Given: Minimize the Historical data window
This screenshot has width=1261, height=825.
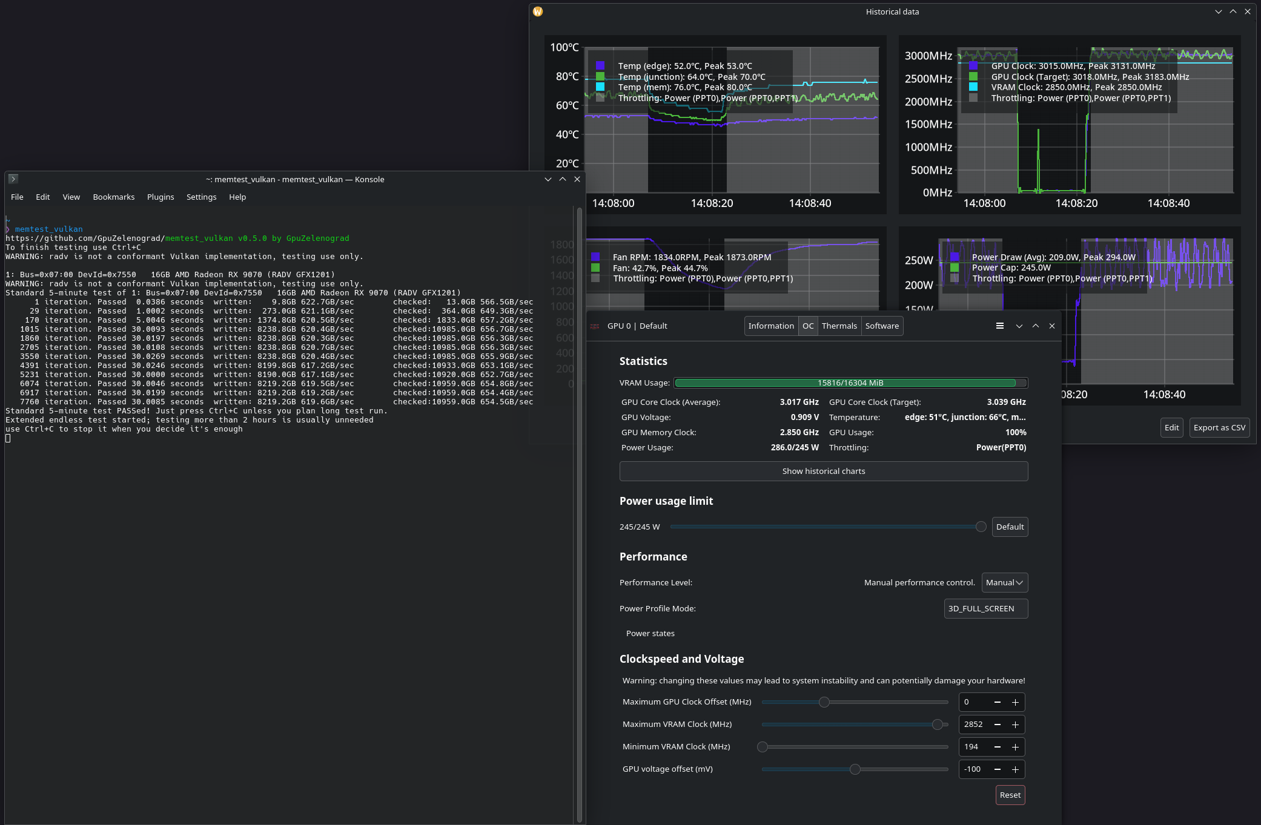Looking at the screenshot, I should coord(1219,12).
